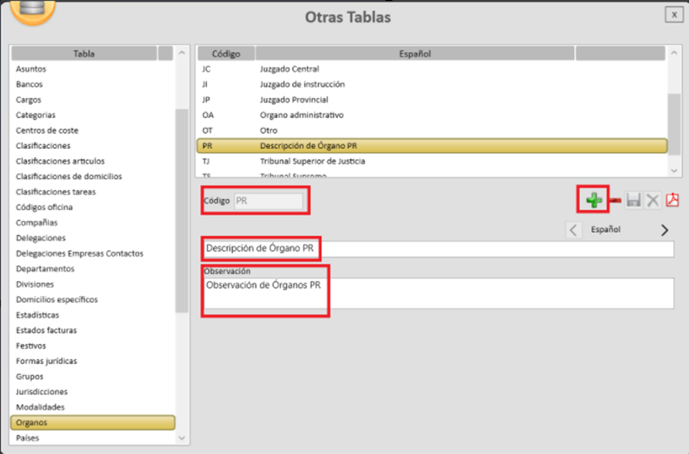Click the floppy disk save icon
This screenshot has height=454, width=689.
point(633,200)
